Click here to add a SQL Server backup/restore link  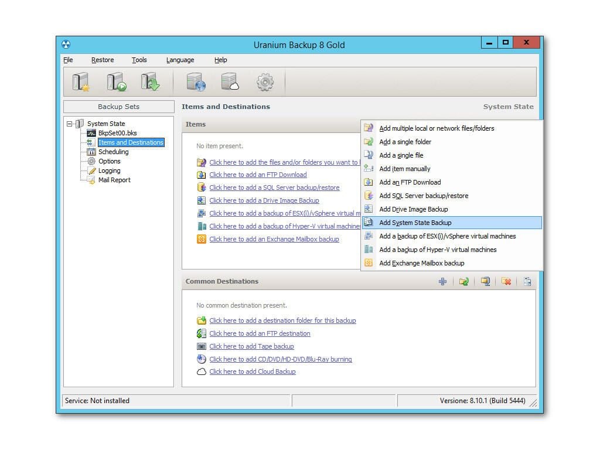click(x=274, y=187)
